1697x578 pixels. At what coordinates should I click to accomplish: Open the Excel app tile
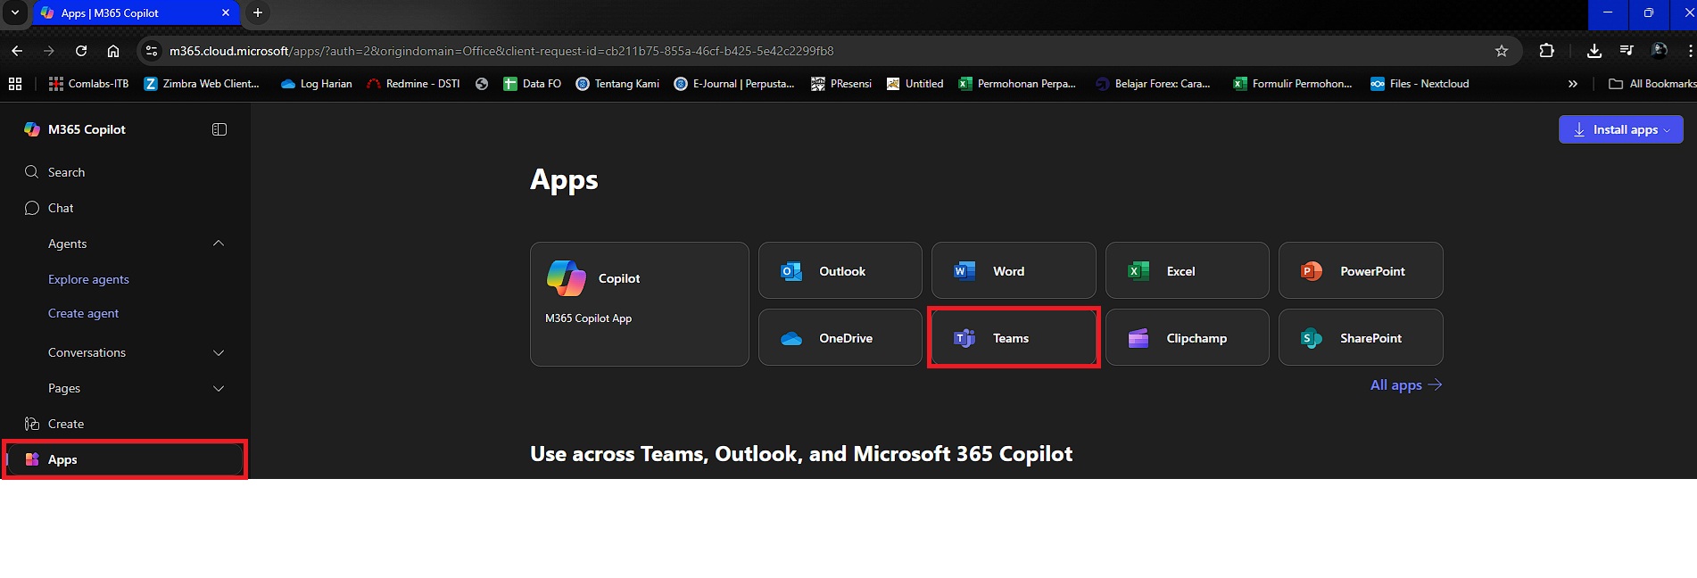(x=1186, y=271)
